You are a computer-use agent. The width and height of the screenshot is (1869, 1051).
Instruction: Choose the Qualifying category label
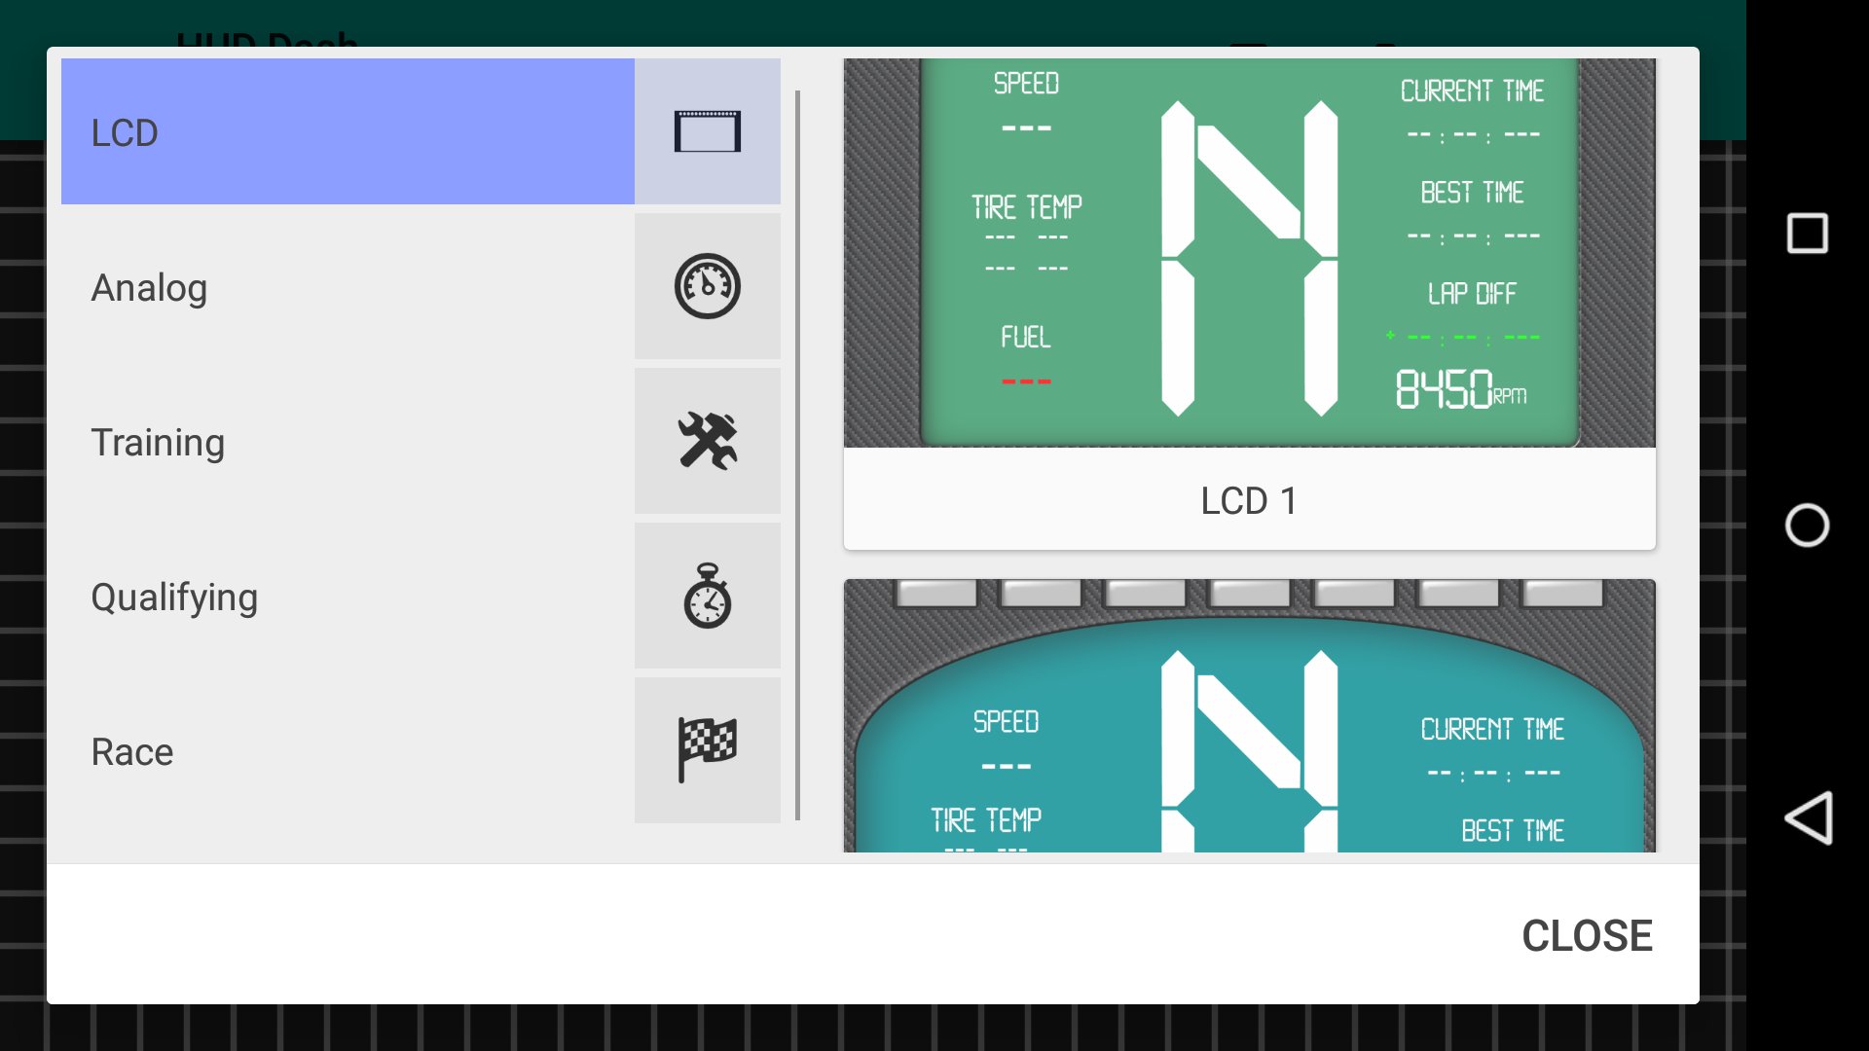[174, 598]
